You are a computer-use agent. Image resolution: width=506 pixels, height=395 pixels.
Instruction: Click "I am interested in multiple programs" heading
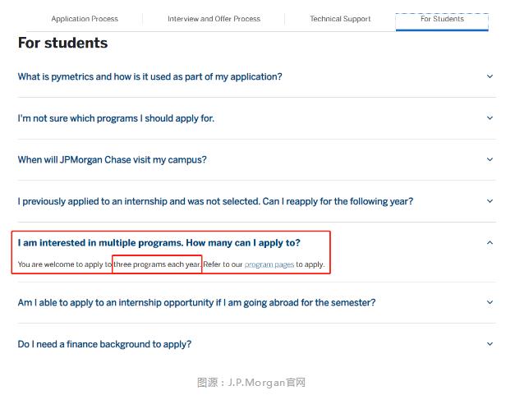[x=159, y=243]
